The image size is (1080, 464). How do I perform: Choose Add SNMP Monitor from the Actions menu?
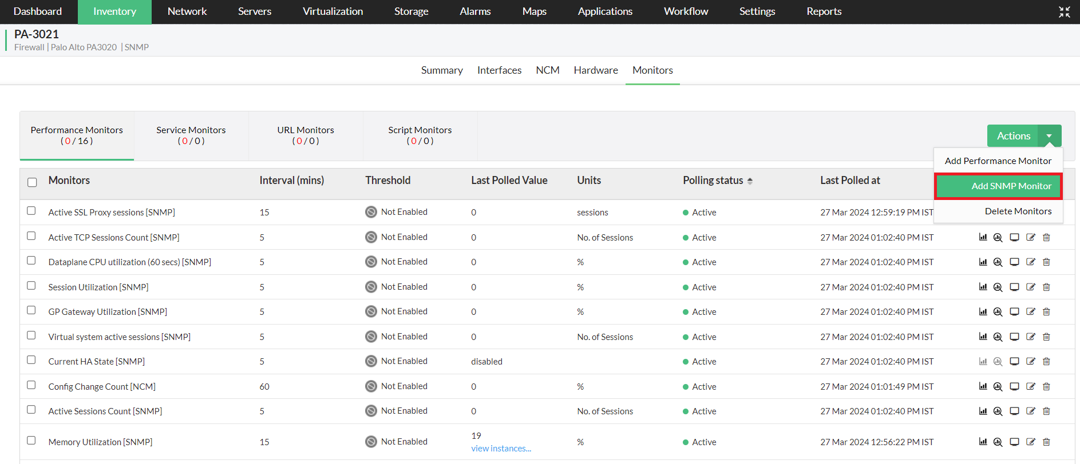coord(1011,186)
